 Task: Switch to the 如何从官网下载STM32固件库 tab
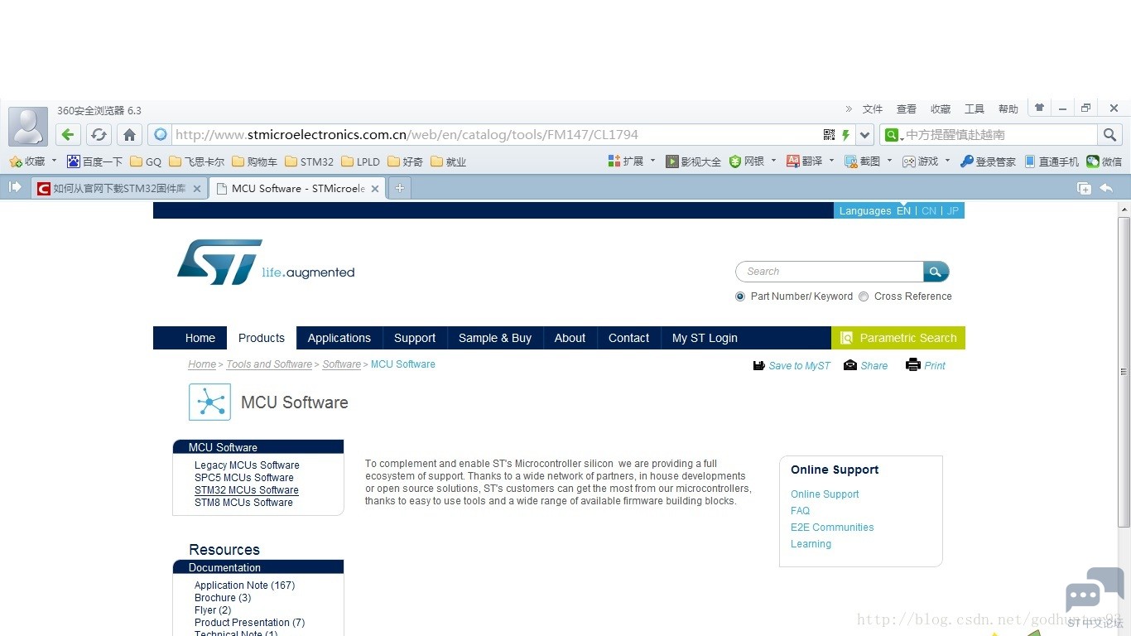pyautogui.click(x=119, y=188)
